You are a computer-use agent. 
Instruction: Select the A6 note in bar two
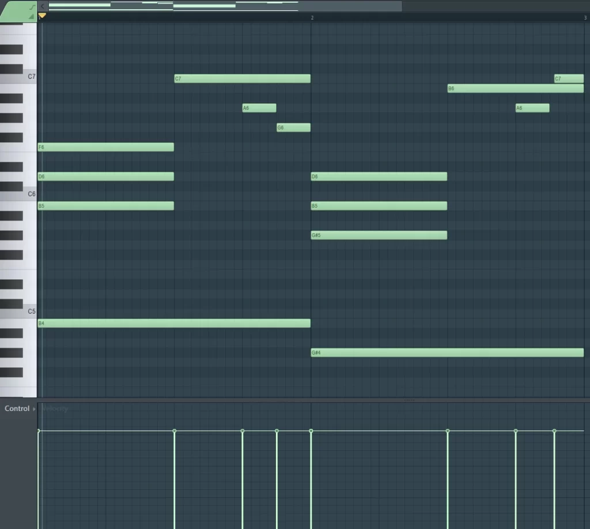tap(532, 108)
